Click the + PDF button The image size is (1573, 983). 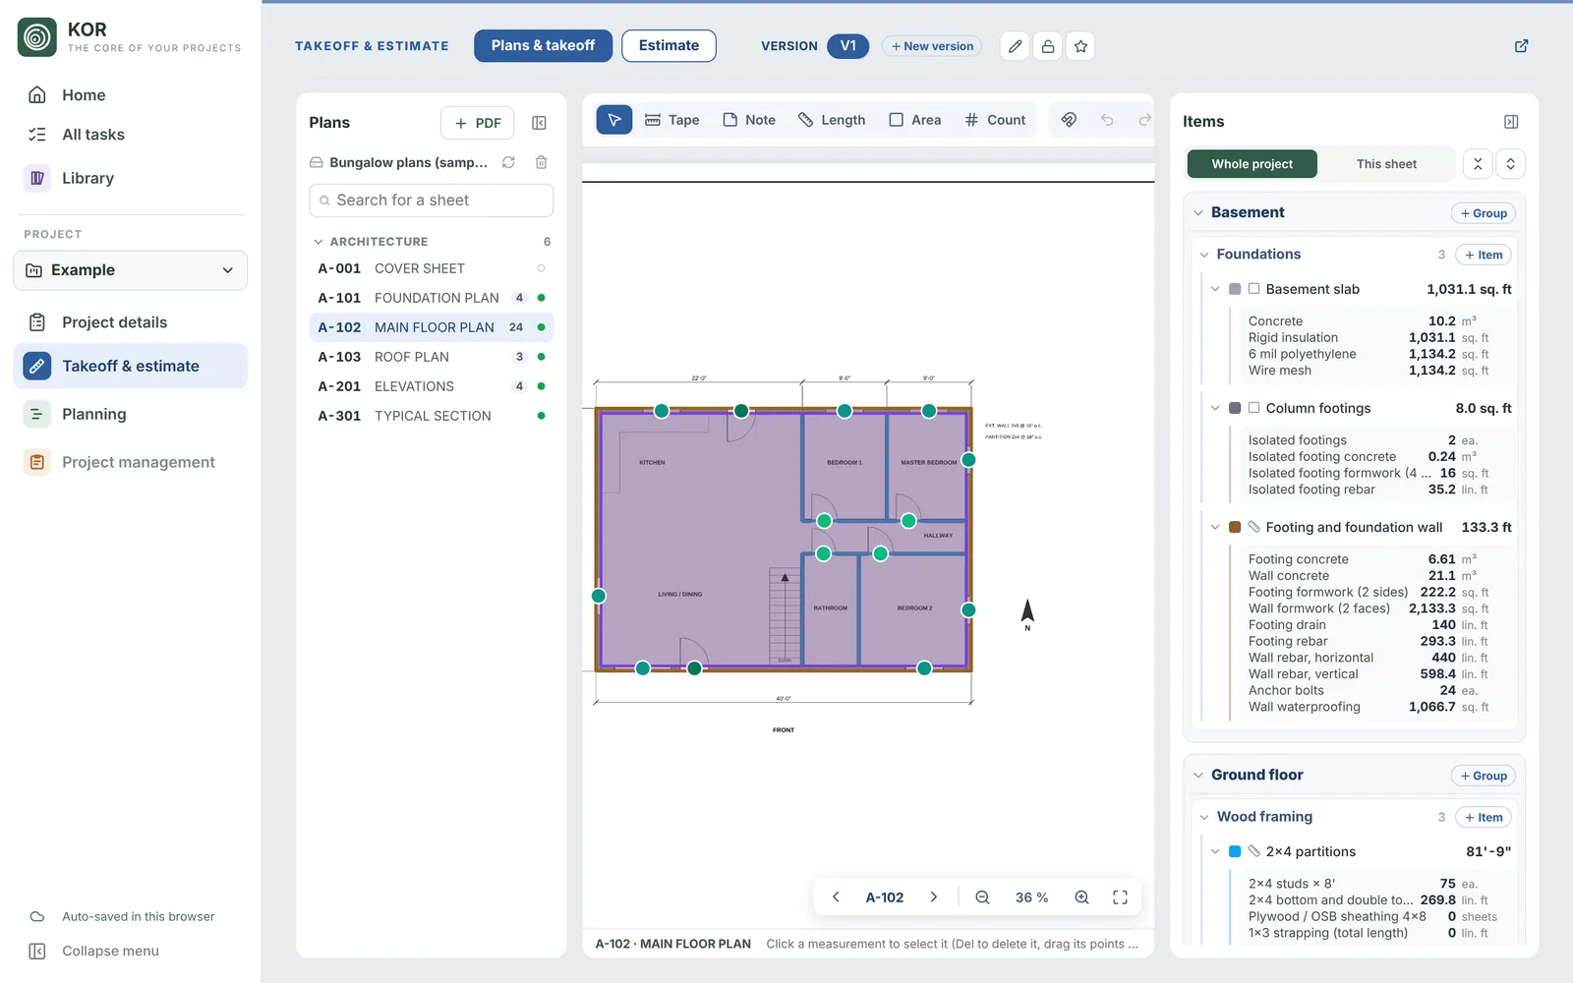(477, 123)
